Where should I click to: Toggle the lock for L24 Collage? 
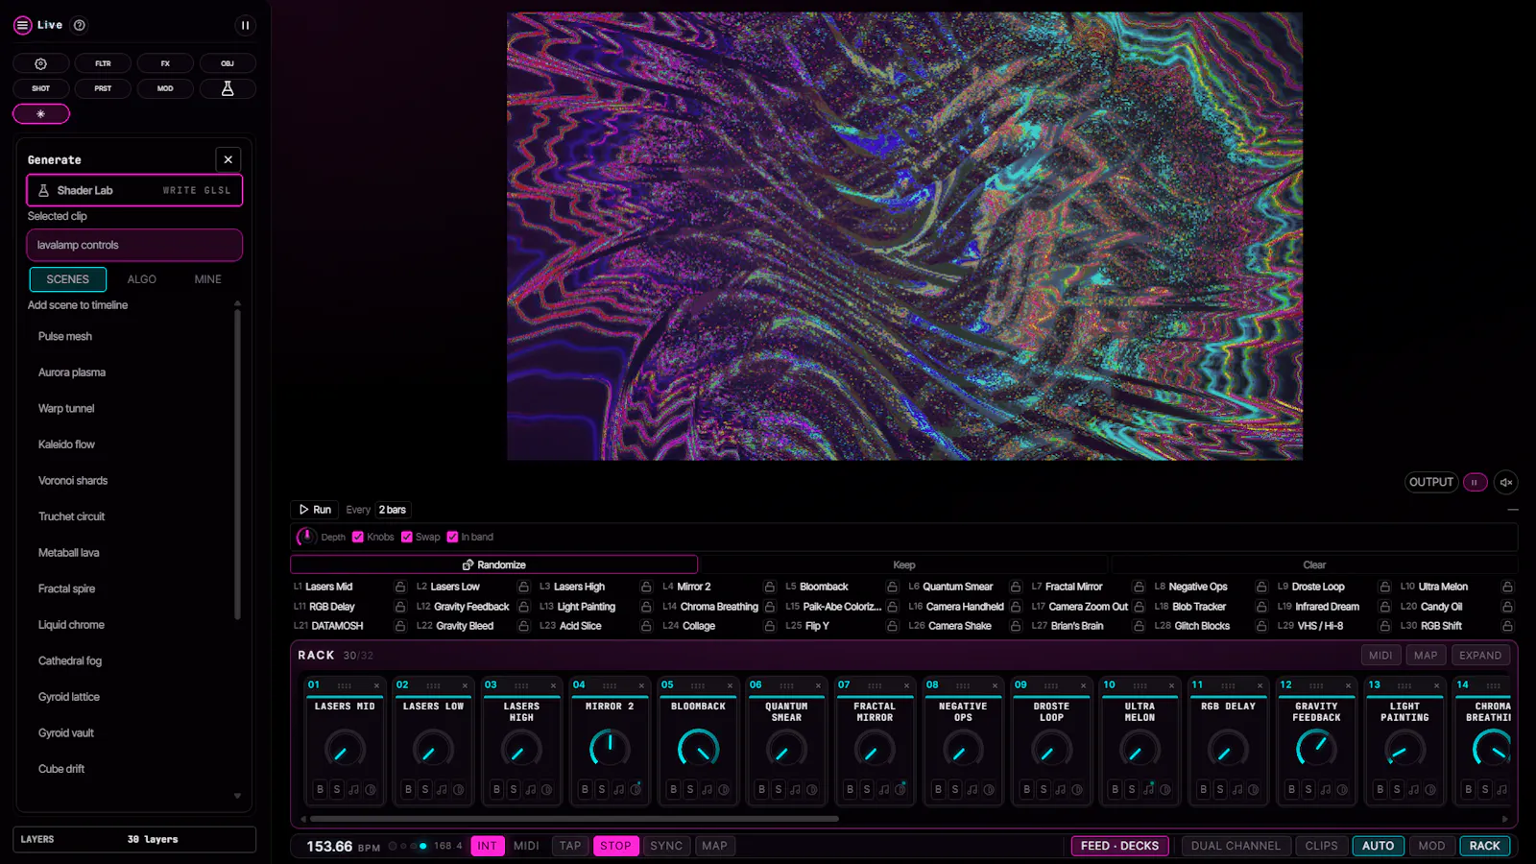[x=769, y=626]
